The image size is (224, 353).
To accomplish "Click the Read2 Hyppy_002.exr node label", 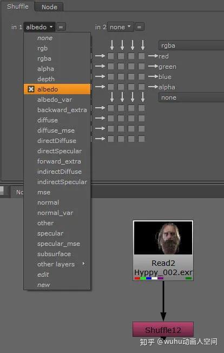I will pyautogui.click(x=163, y=267).
